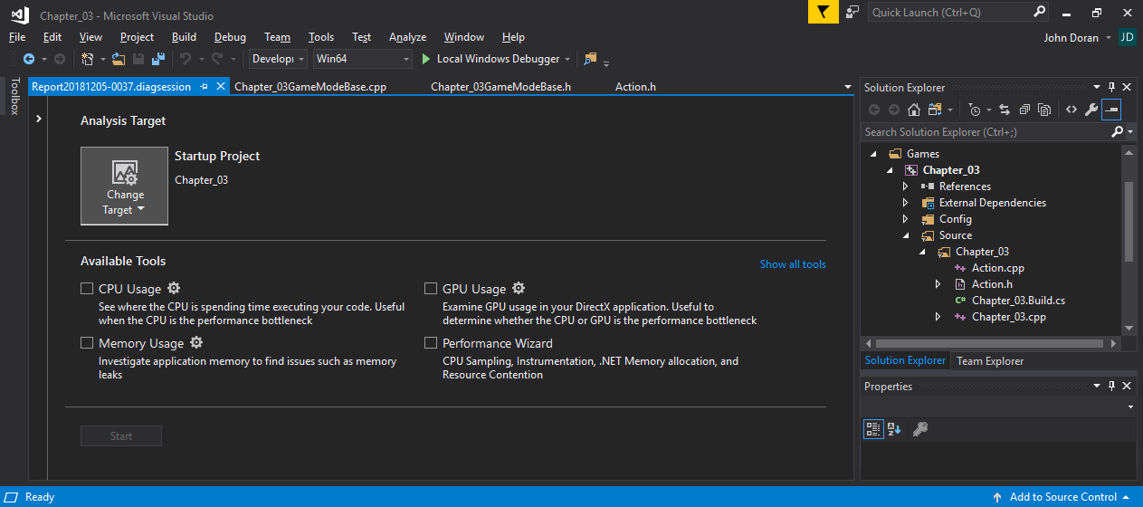This screenshot has height=507, width=1143.
Task: Expand the Chapter_03.cpp tree node
Action: tap(938, 317)
